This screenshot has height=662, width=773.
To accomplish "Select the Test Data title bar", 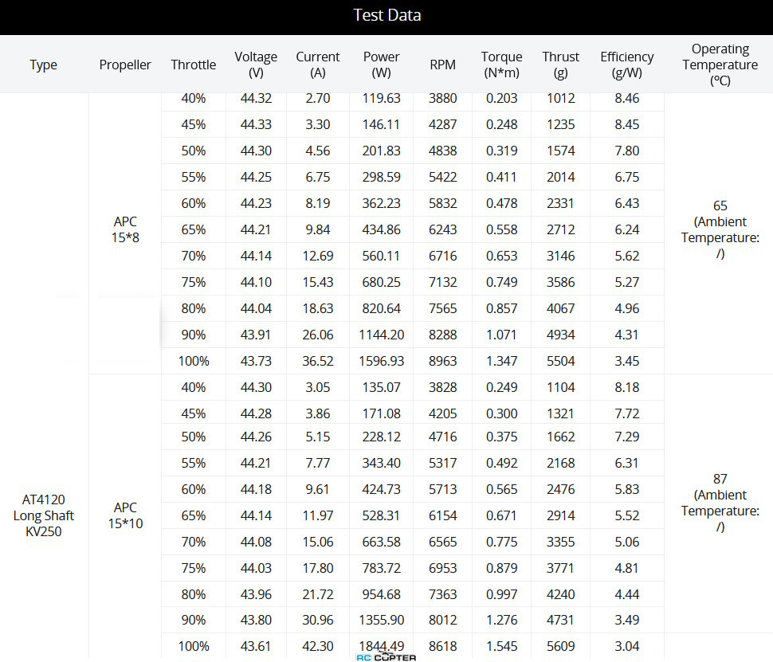I will tap(386, 18).
